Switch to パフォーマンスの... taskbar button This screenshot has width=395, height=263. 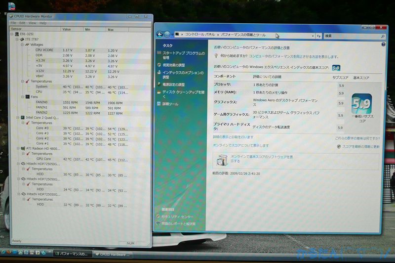72,254
